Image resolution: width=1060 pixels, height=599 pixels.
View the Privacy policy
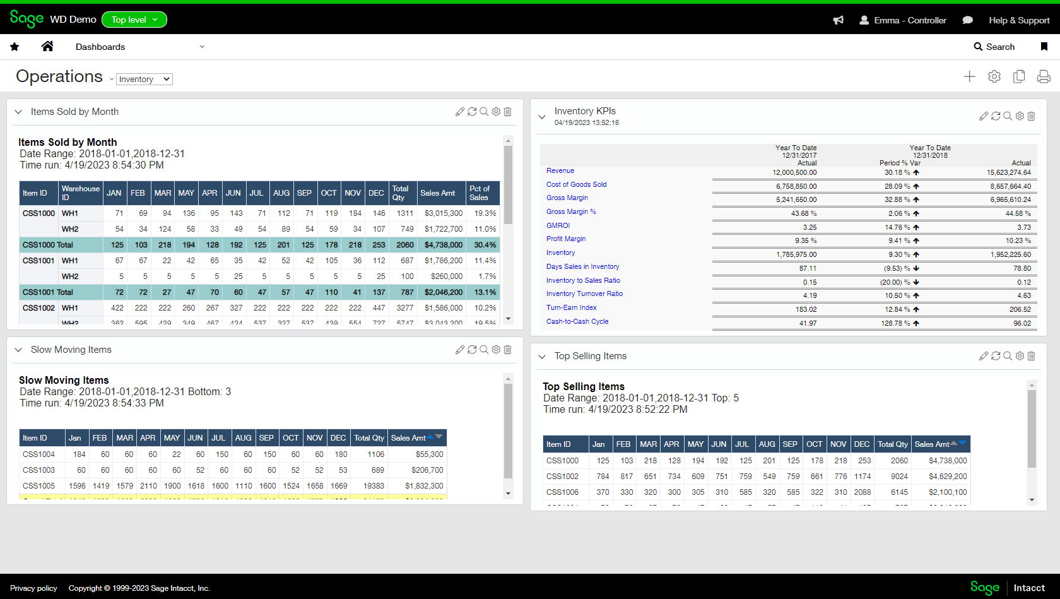click(34, 588)
